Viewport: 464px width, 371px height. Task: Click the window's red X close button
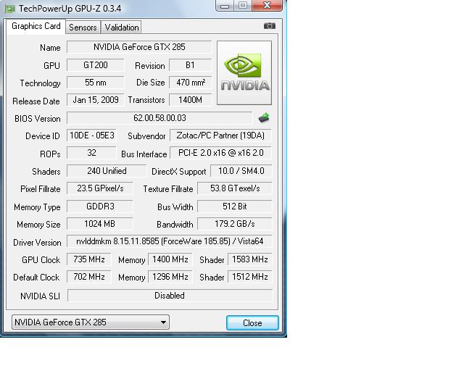pyautogui.click(x=267, y=5)
